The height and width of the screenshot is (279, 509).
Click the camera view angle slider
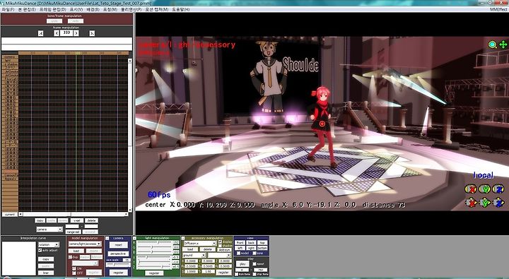pyautogui.click(x=118, y=265)
